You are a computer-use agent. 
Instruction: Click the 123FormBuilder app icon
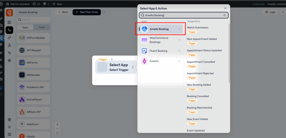[22, 38]
